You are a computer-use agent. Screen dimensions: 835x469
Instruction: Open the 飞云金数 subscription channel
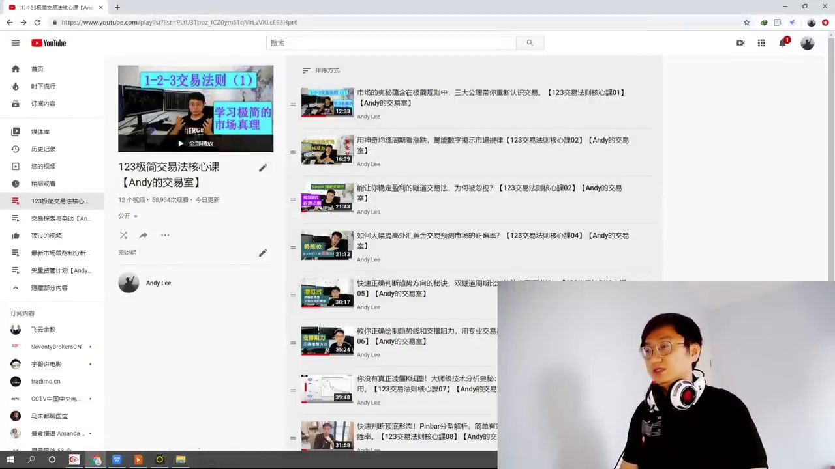point(52,330)
